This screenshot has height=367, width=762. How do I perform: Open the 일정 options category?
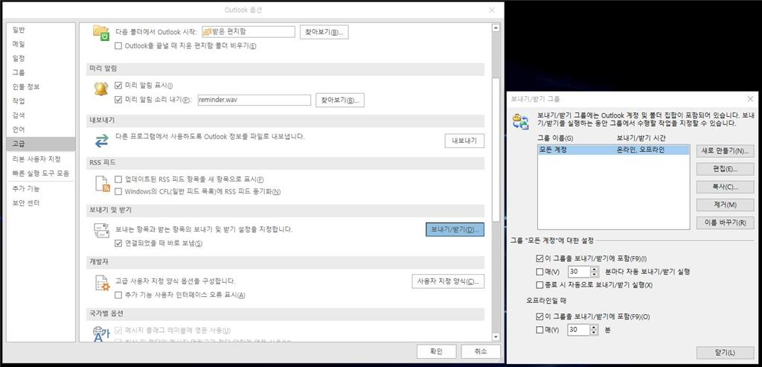(41, 58)
